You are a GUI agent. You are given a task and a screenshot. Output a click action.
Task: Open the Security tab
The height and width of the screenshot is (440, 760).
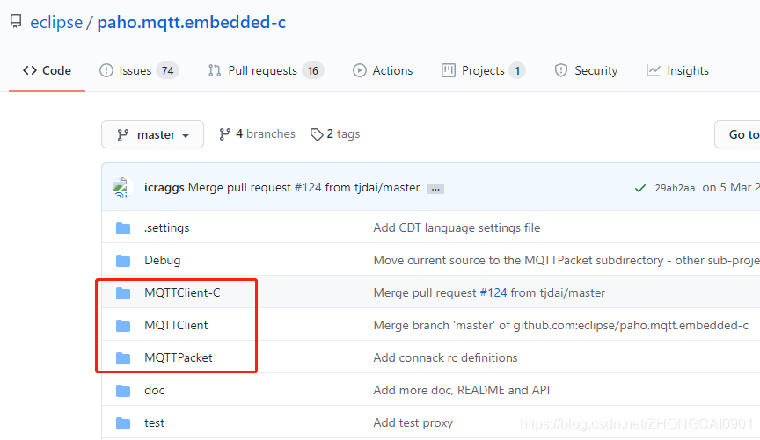point(587,70)
